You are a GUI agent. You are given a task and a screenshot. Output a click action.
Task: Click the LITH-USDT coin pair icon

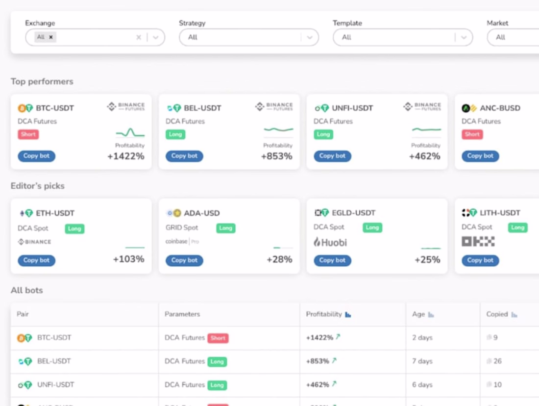click(x=469, y=213)
